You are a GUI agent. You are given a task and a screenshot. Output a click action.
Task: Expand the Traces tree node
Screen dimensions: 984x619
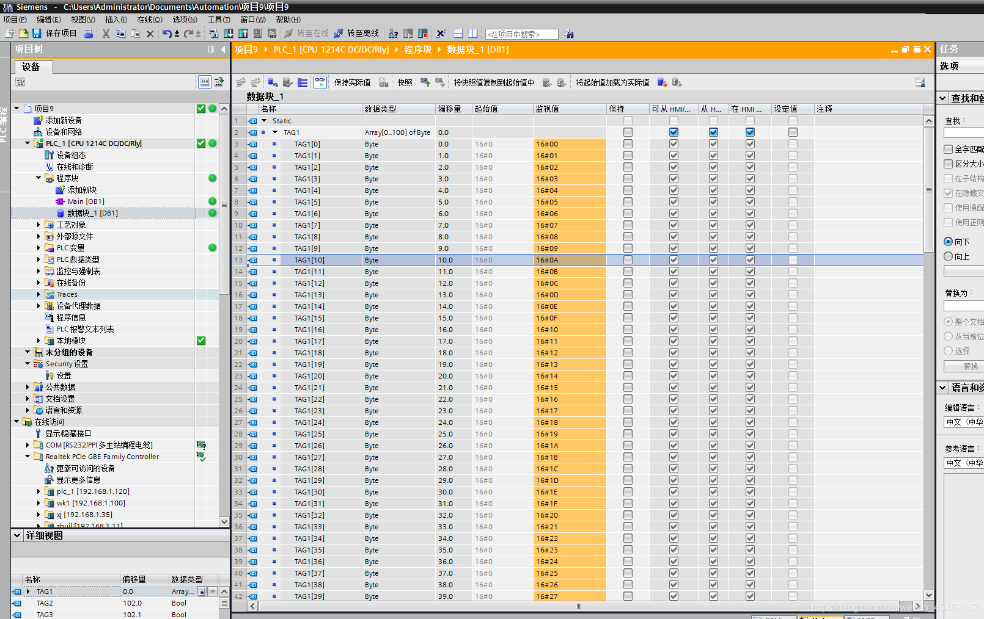(39, 294)
